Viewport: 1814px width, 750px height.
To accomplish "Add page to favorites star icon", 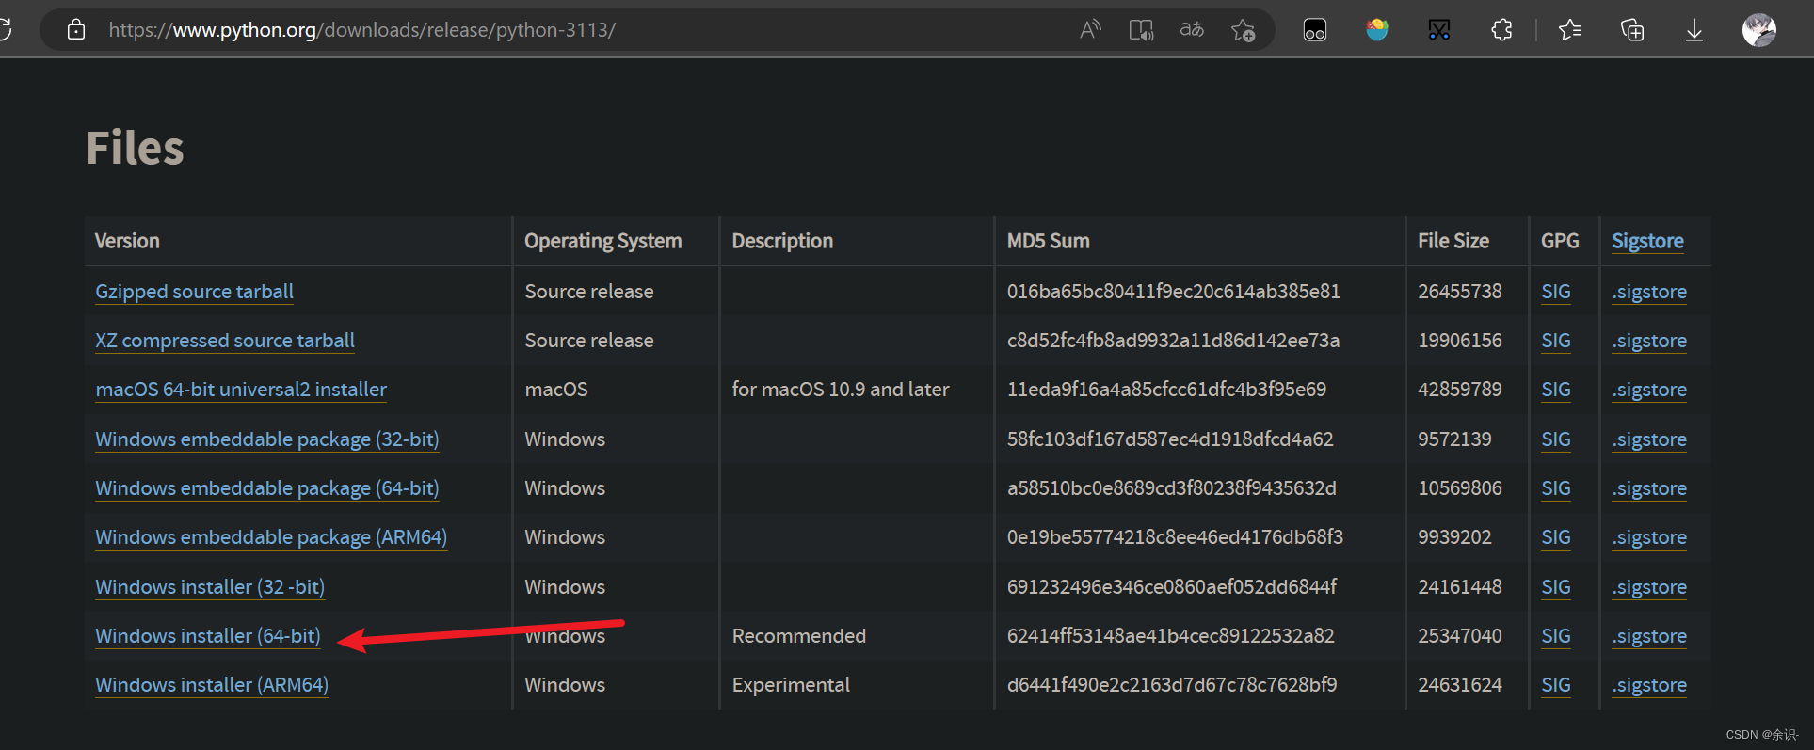I will click(x=1243, y=30).
